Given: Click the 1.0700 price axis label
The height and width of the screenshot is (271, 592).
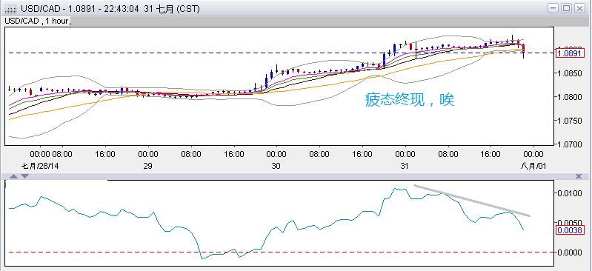Looking at the screenshot, I should pyautogui.click(x=570, y=144).
